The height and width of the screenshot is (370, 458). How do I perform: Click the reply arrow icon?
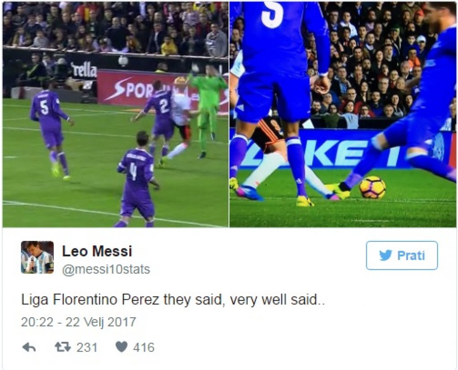29,347
